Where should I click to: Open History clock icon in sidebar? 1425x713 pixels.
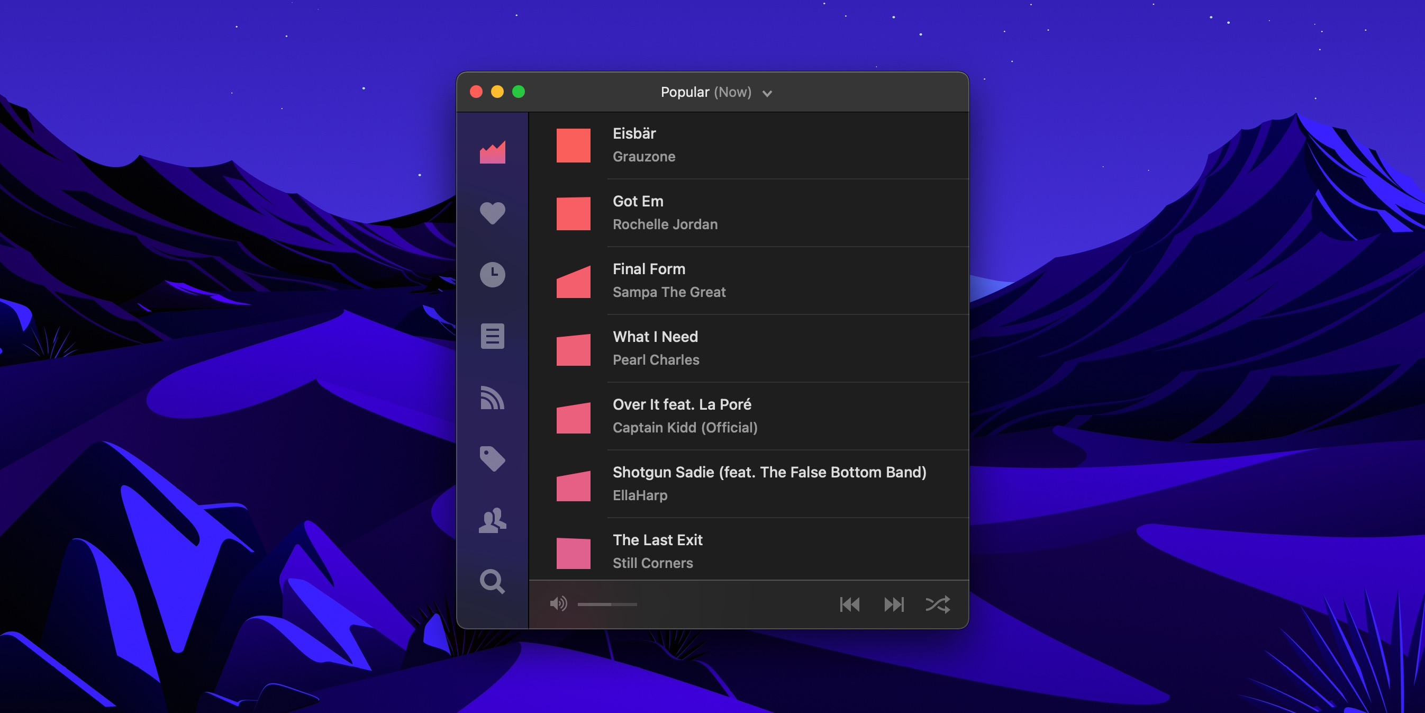tap(492, 275)
